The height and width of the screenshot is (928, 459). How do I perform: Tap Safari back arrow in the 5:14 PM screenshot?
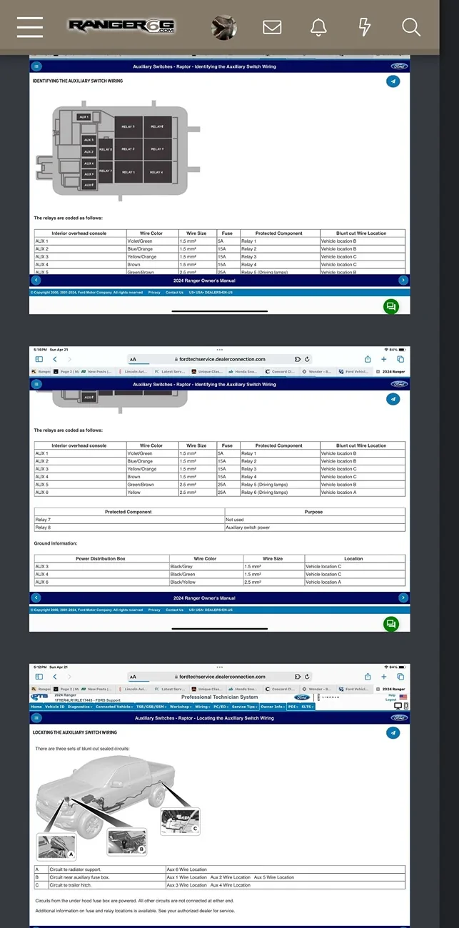(55, 359)
